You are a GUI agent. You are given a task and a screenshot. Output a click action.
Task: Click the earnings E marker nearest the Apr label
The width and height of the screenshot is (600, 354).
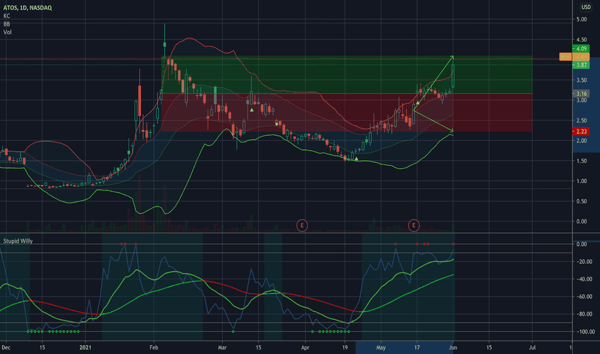pyautogui.click(x=302, y=225)
